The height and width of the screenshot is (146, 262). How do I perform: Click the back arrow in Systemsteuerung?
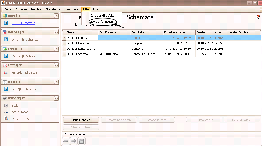pos(66,141)
